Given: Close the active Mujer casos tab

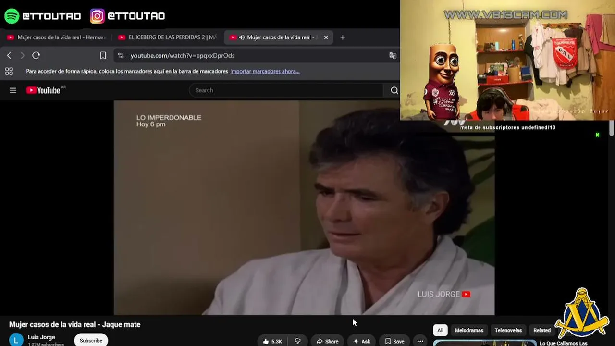Looking at the screenshot, I should (326, 37).
